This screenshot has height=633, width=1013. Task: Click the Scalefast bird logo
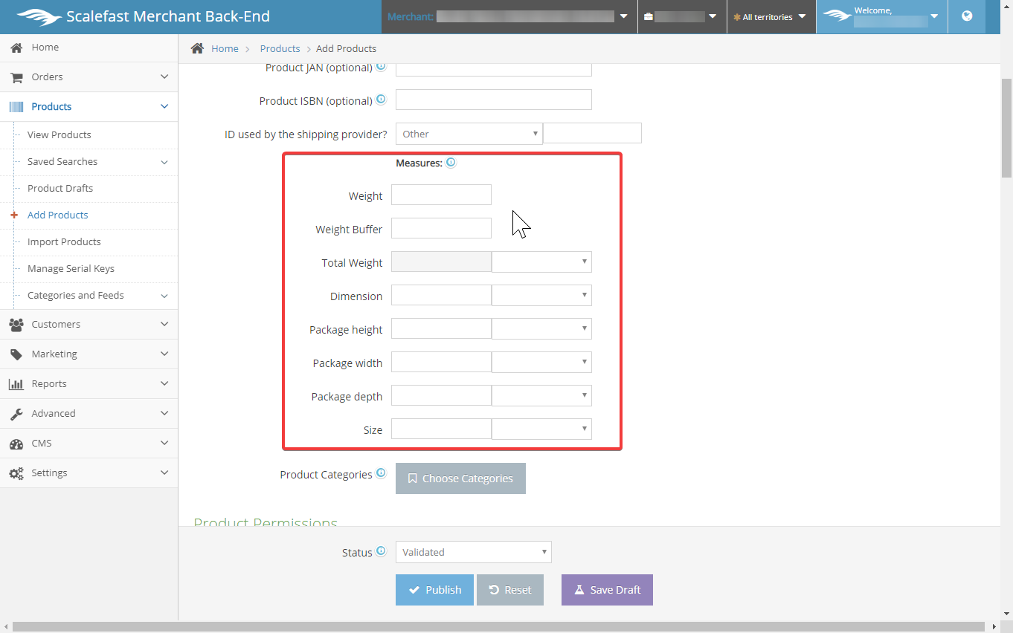(x=38, y=16)
